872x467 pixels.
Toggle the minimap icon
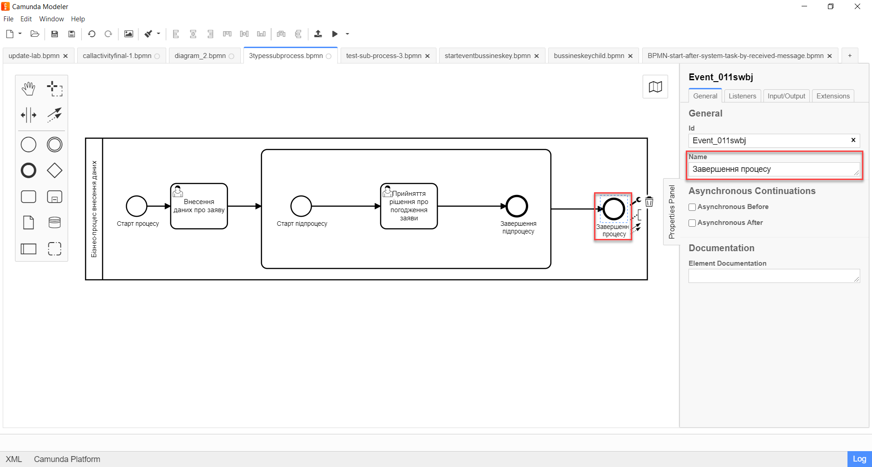(x=655, y=87)
